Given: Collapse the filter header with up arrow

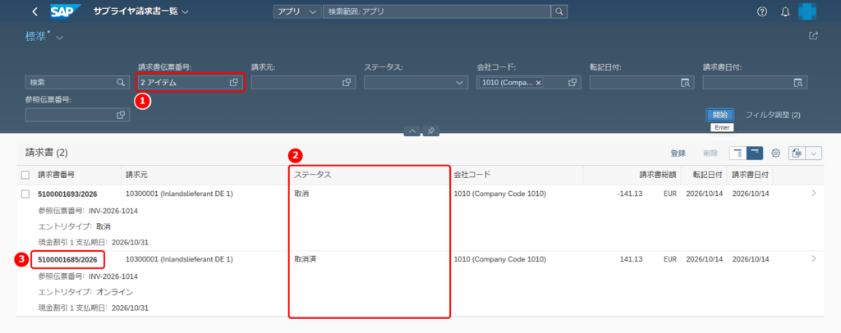Looking at the screenshot, I should 412,131.
